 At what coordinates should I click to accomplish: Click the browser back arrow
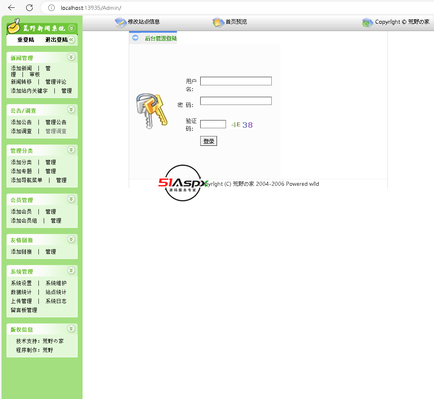(11, 8)
